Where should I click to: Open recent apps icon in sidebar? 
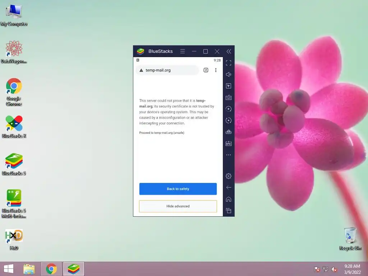(x=228, y=211)
